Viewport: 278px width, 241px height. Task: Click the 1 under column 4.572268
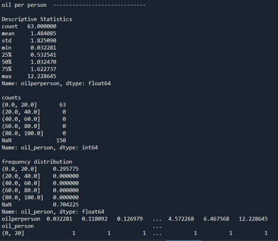coord(196,233)
